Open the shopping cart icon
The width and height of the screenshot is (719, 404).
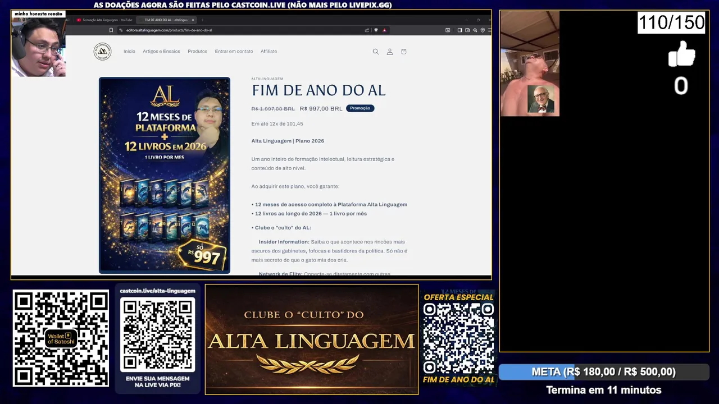click(x=403, y=52)
